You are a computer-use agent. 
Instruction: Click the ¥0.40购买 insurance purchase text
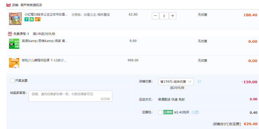(182, 112)
